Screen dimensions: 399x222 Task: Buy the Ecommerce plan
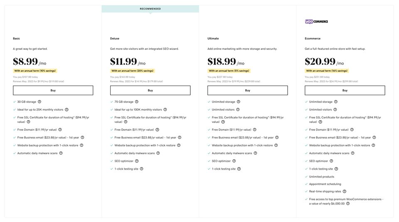[x=345, y=90]
